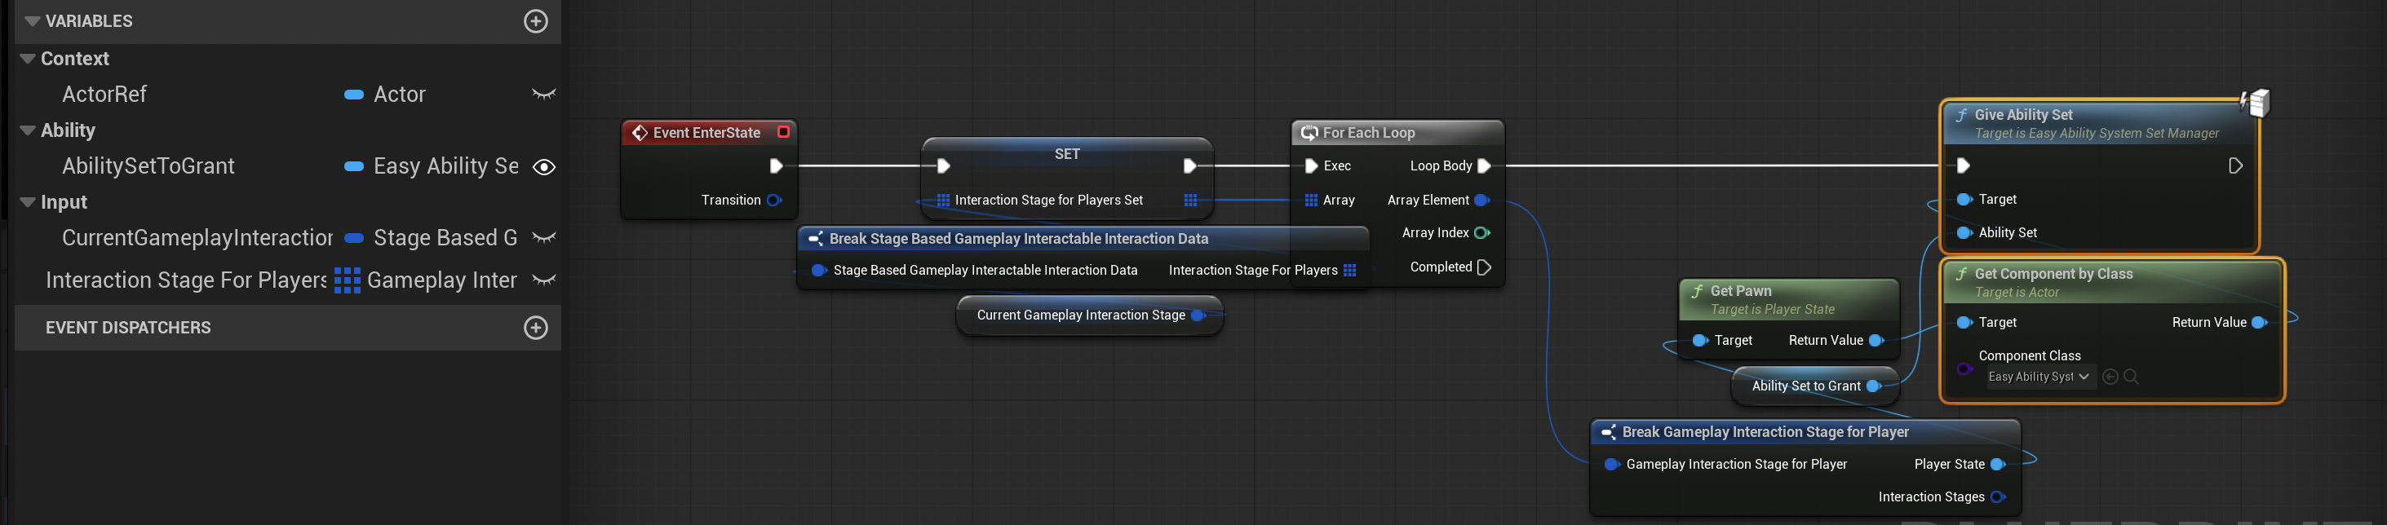2387x525 pixels.
Task: Select Interaction Stage For Players variable
Action: click(185, 280)
